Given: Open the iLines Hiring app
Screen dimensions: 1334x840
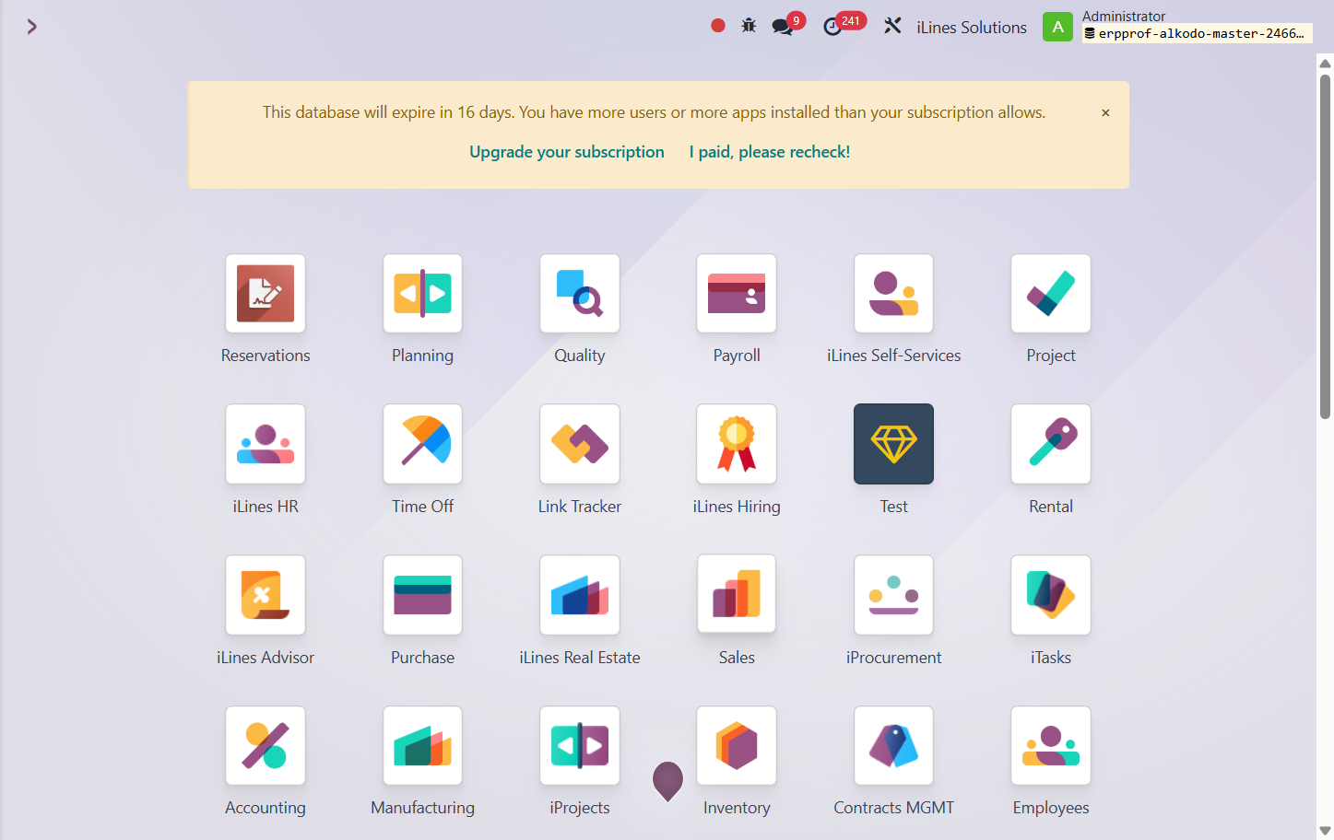Looking at the screenshot, I should click(x=737, y=444).
